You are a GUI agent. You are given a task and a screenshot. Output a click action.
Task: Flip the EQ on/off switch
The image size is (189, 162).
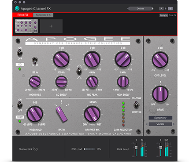(19, 53)
